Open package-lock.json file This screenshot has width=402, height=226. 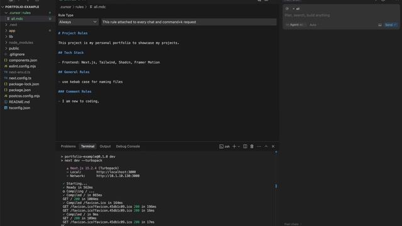(x=24, y=84)
